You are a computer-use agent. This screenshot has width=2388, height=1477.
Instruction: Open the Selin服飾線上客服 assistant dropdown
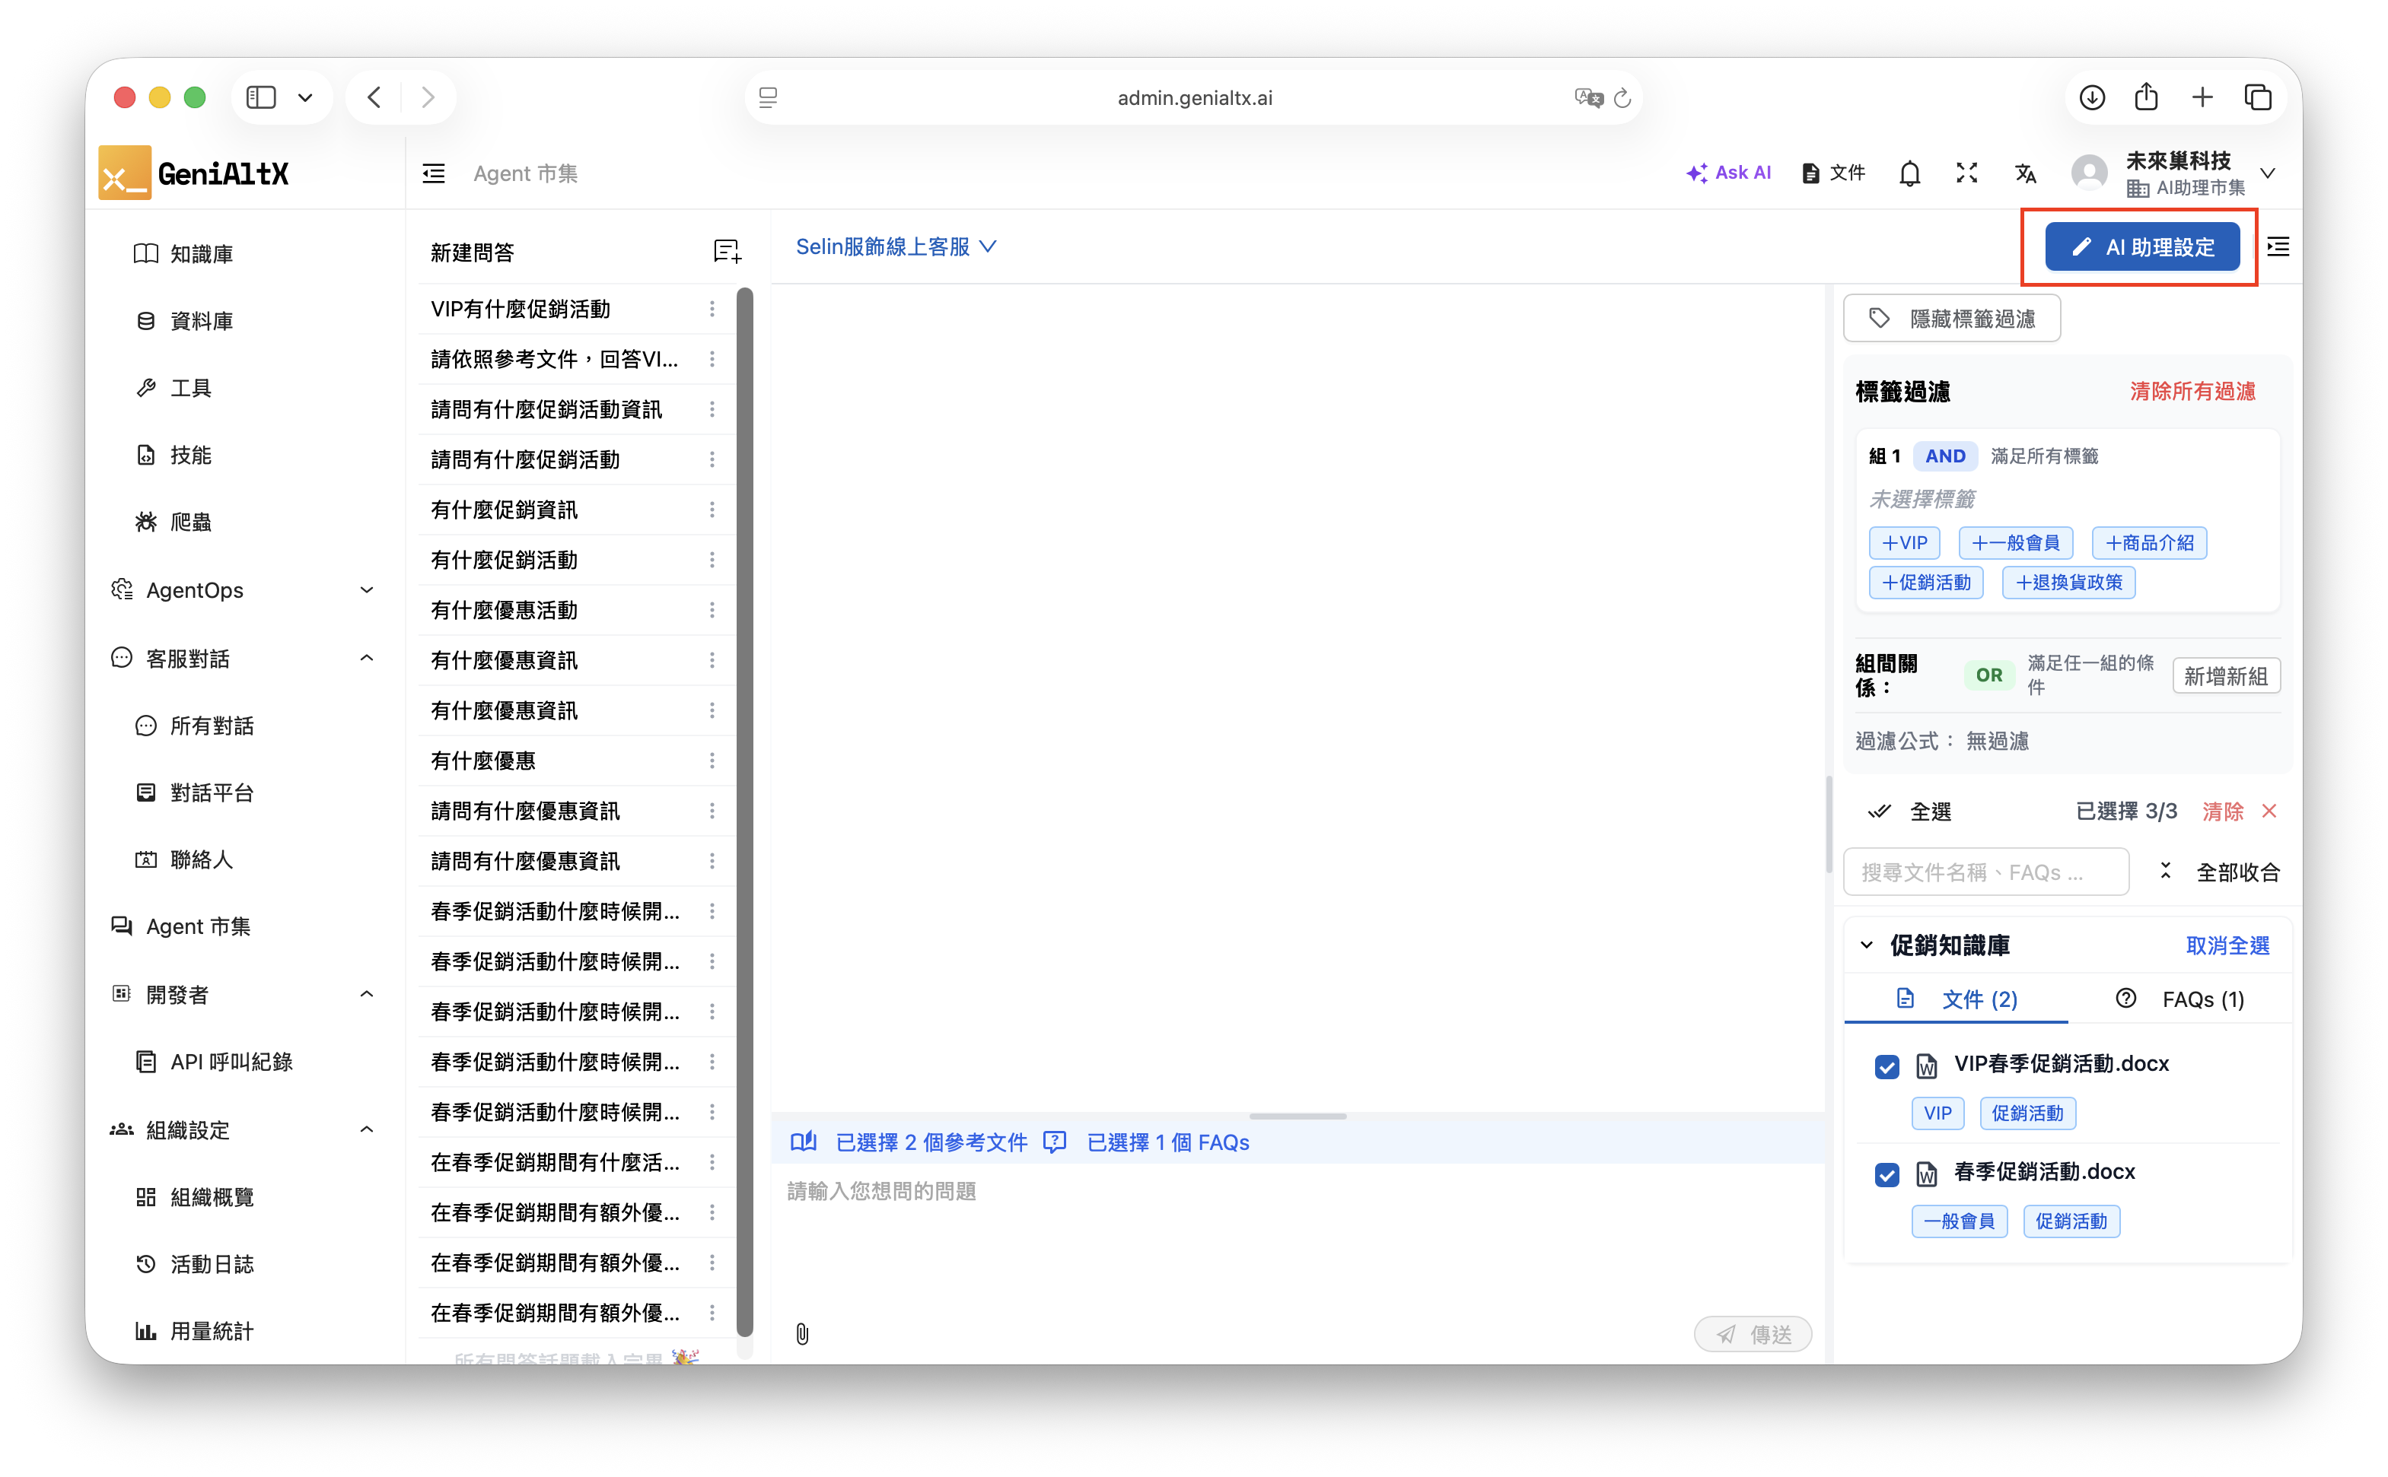coord(896,246)
